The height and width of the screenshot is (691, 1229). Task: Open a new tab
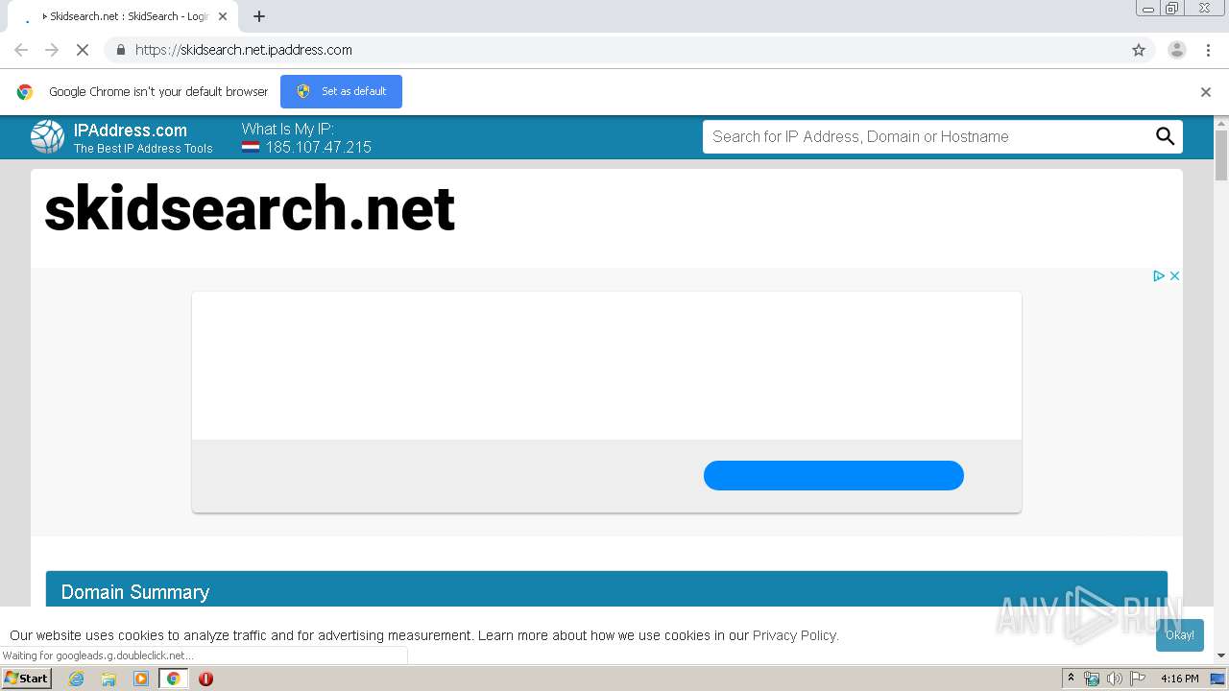[259, 16]
